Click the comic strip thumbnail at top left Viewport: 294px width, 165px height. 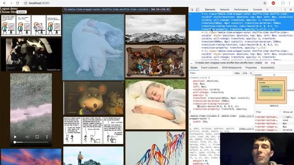pos(31,26)
